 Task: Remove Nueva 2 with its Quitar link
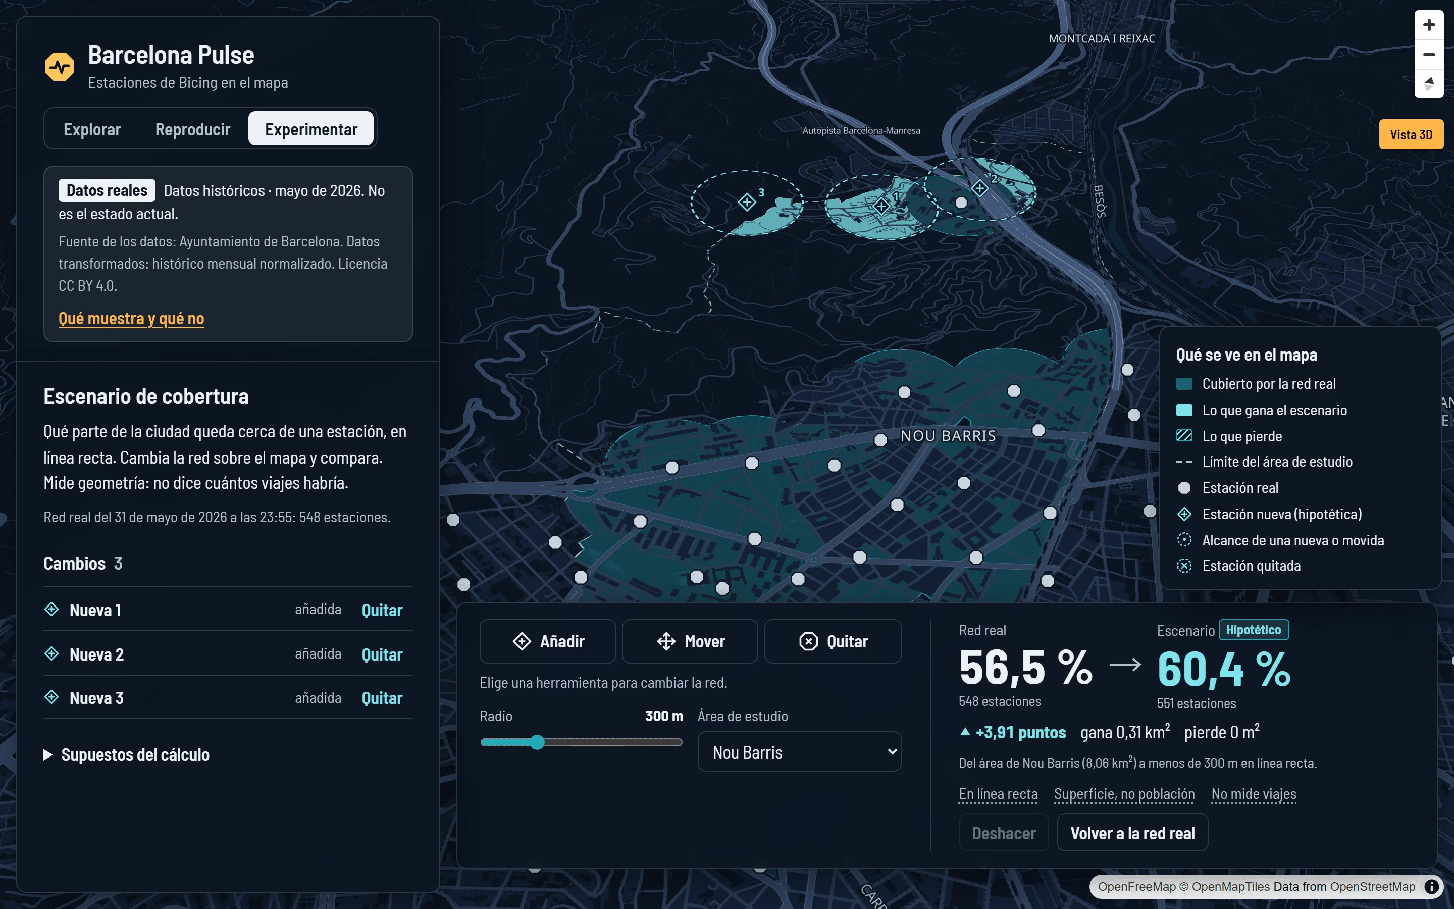pyautogui.click(x=382, y=654)
